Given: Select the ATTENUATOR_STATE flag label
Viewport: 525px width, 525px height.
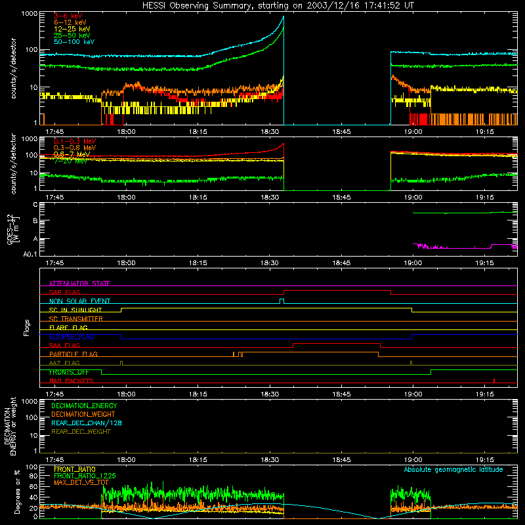Looking at the screenshot, I should click(79, 283).
